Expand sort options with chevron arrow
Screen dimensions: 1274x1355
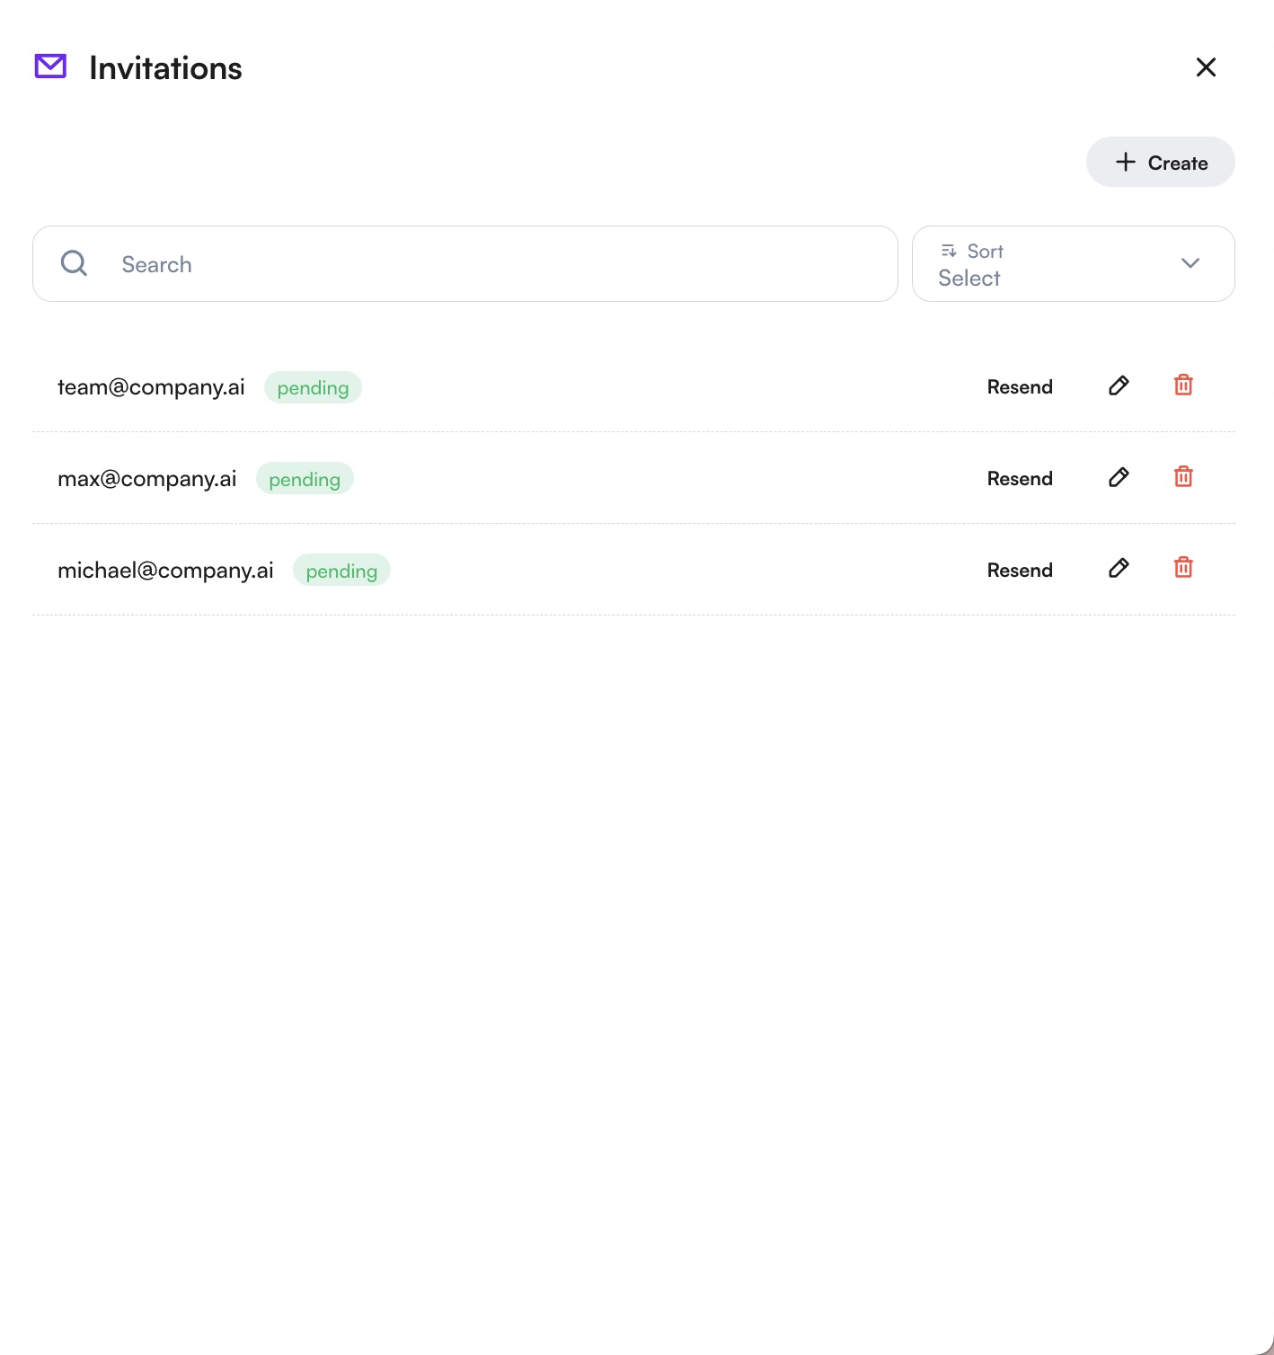pos(1190,263)
